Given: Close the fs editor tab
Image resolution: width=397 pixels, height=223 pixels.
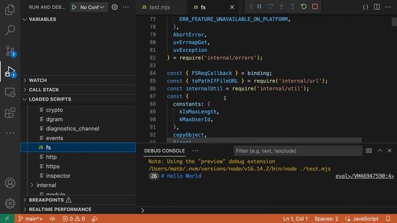Looking at the screenshot, I should coord(232,7).
